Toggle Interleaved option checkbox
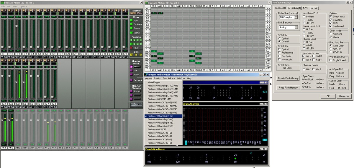This screenshot has height=168, width=354. pyautogui.click(x=330, y=26)
